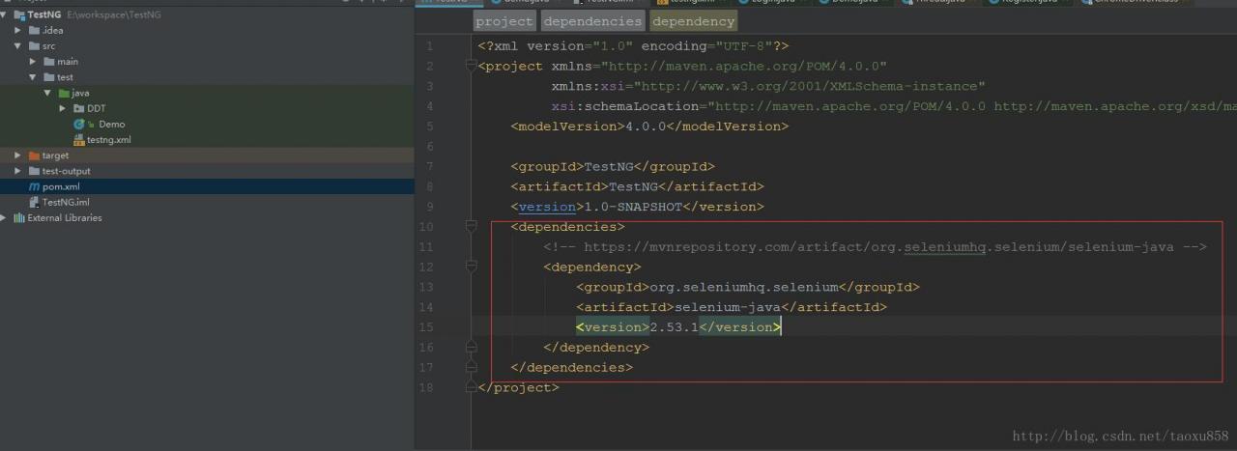
Task: Click line number 1 in the gutter
Action: (430, 45)
